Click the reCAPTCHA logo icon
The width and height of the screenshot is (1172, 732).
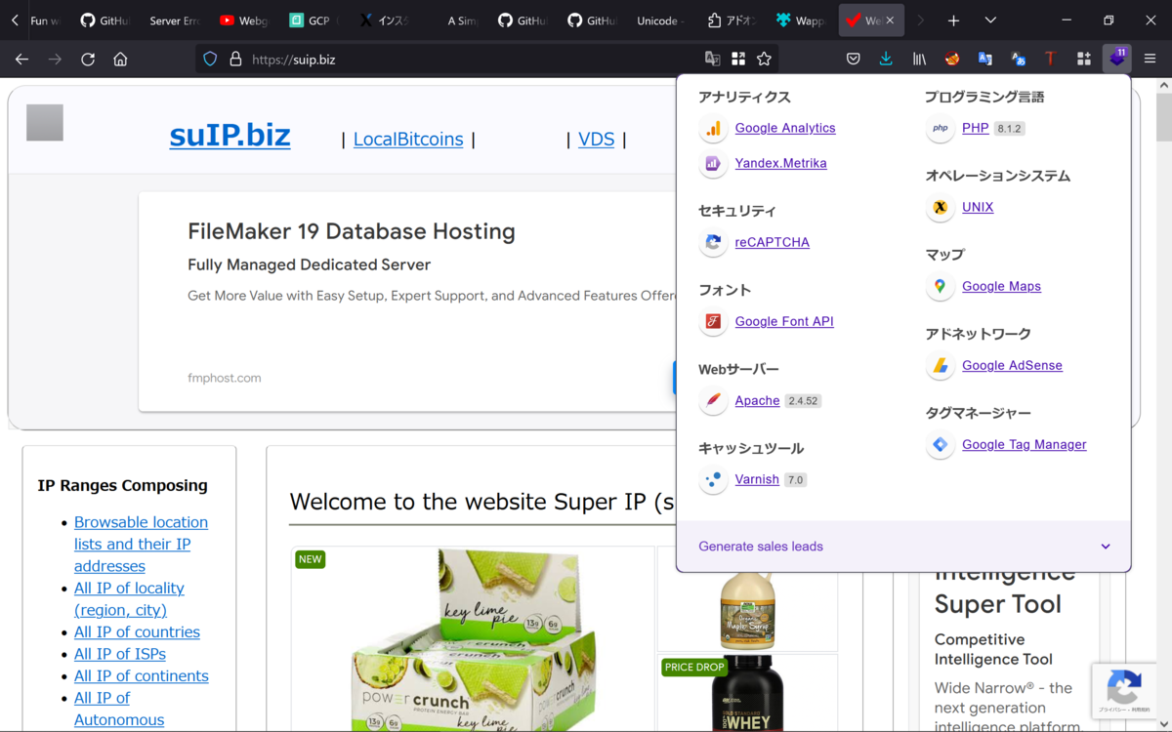[713, 242]
